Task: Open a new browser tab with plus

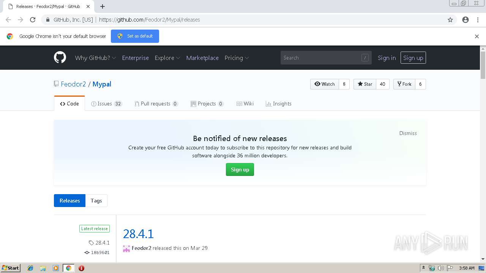Action: (x=103, y=6)
